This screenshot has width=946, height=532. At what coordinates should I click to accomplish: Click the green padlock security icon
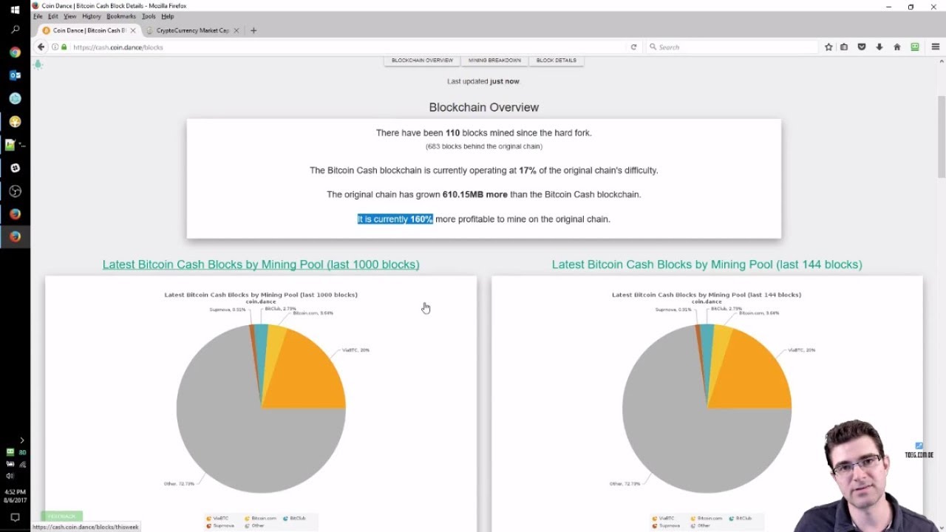coord(64,47)
